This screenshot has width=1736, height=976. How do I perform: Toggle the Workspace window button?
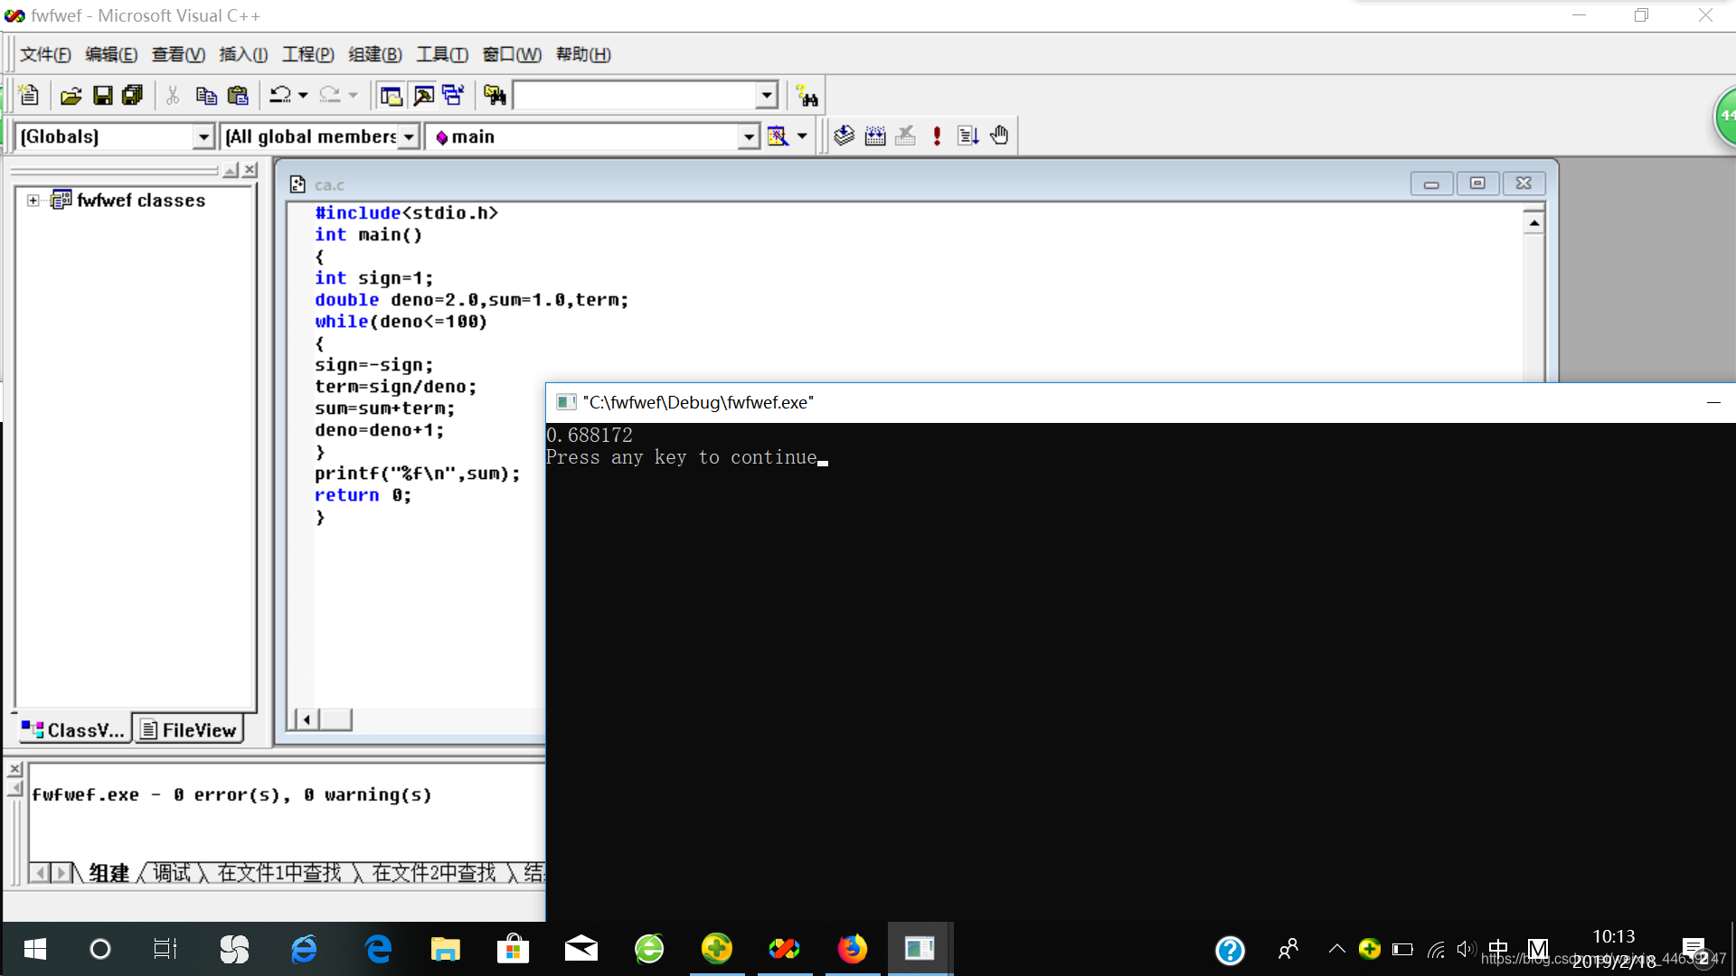pyautogui.click(x=391, y=96)
